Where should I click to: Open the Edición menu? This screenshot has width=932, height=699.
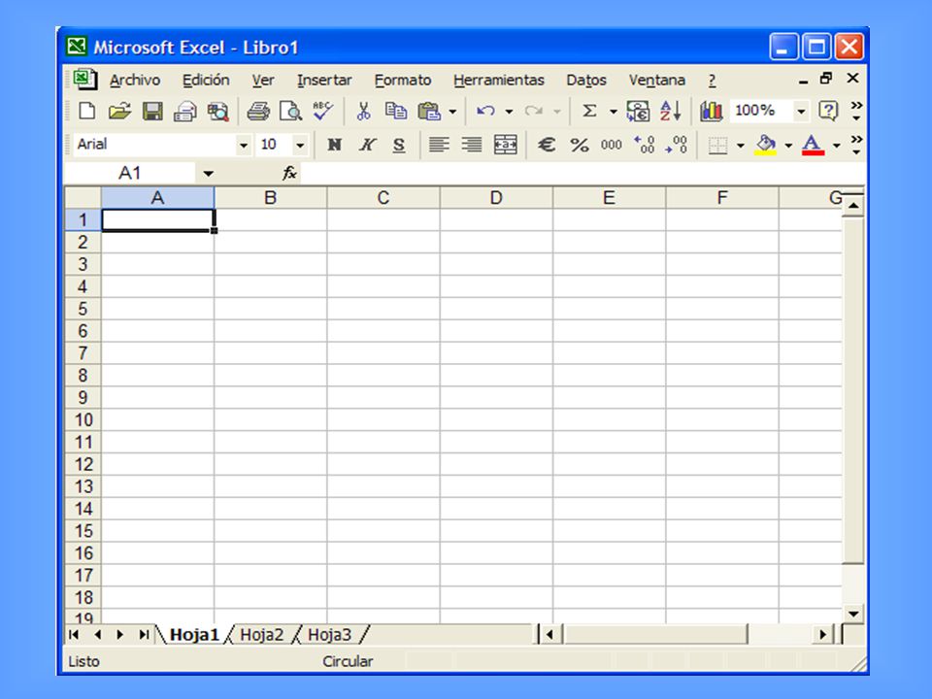[x=206, y=81]
